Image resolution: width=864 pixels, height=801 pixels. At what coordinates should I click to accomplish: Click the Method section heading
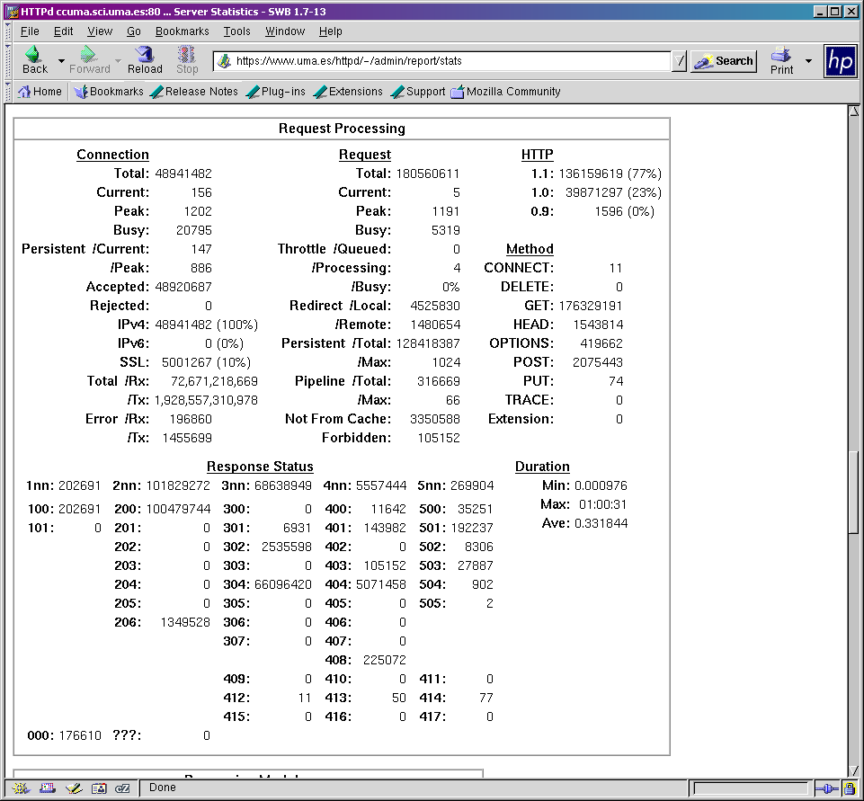530,249
